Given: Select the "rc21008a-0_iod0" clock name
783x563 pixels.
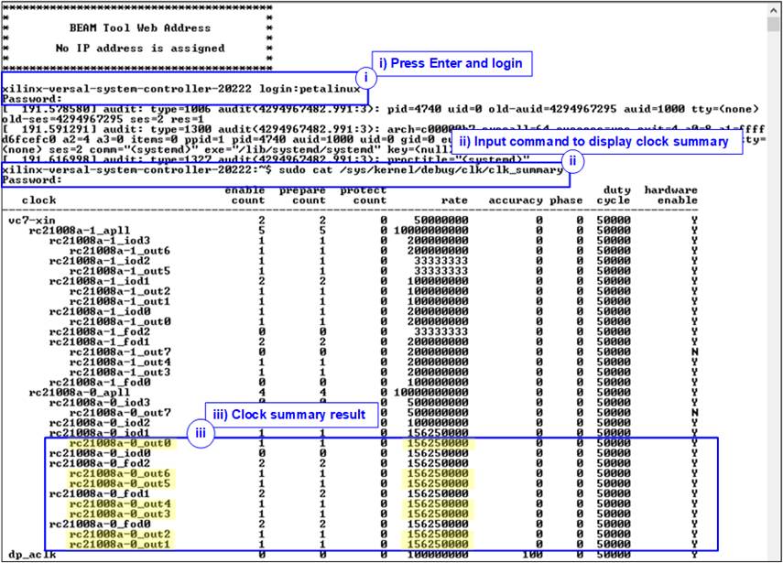Looking at the screenshot, I should pos(100,453).
